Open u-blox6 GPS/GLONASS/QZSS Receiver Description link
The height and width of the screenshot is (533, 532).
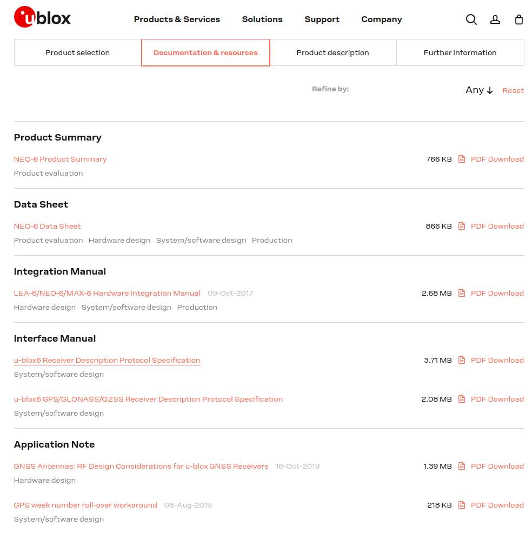148,399
